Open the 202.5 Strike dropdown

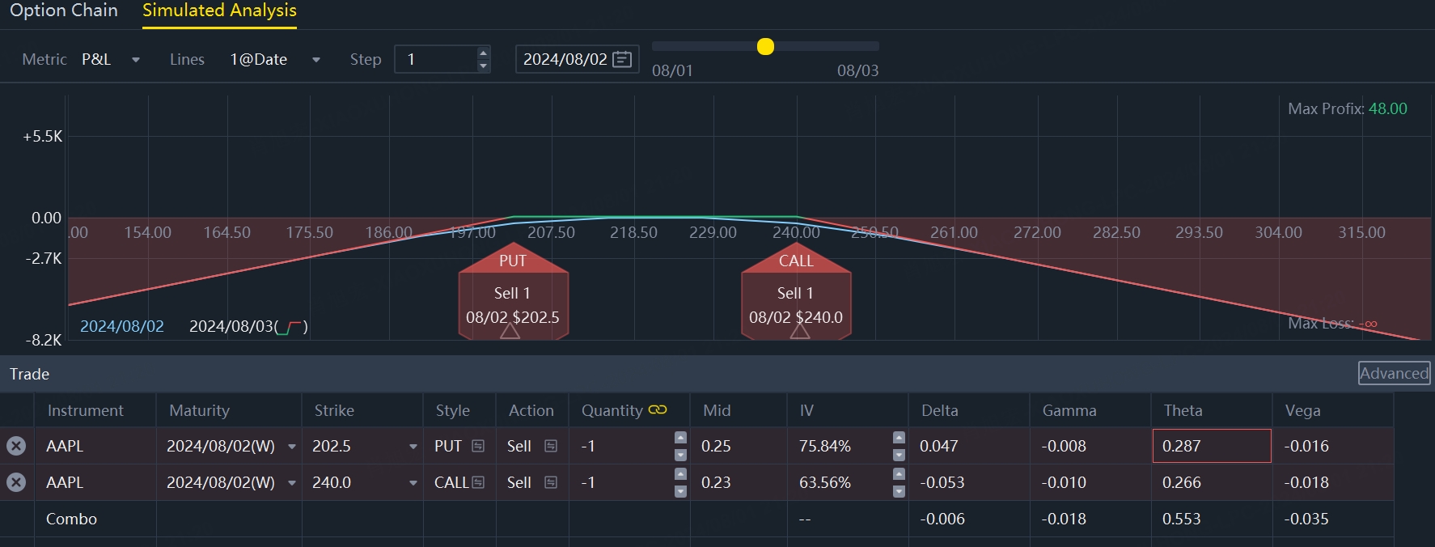coord(413,447)
